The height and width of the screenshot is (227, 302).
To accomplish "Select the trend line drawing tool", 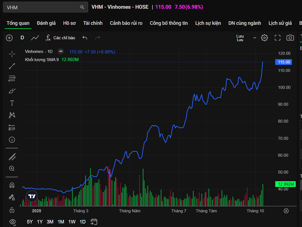I will click(x=12, y=66).
